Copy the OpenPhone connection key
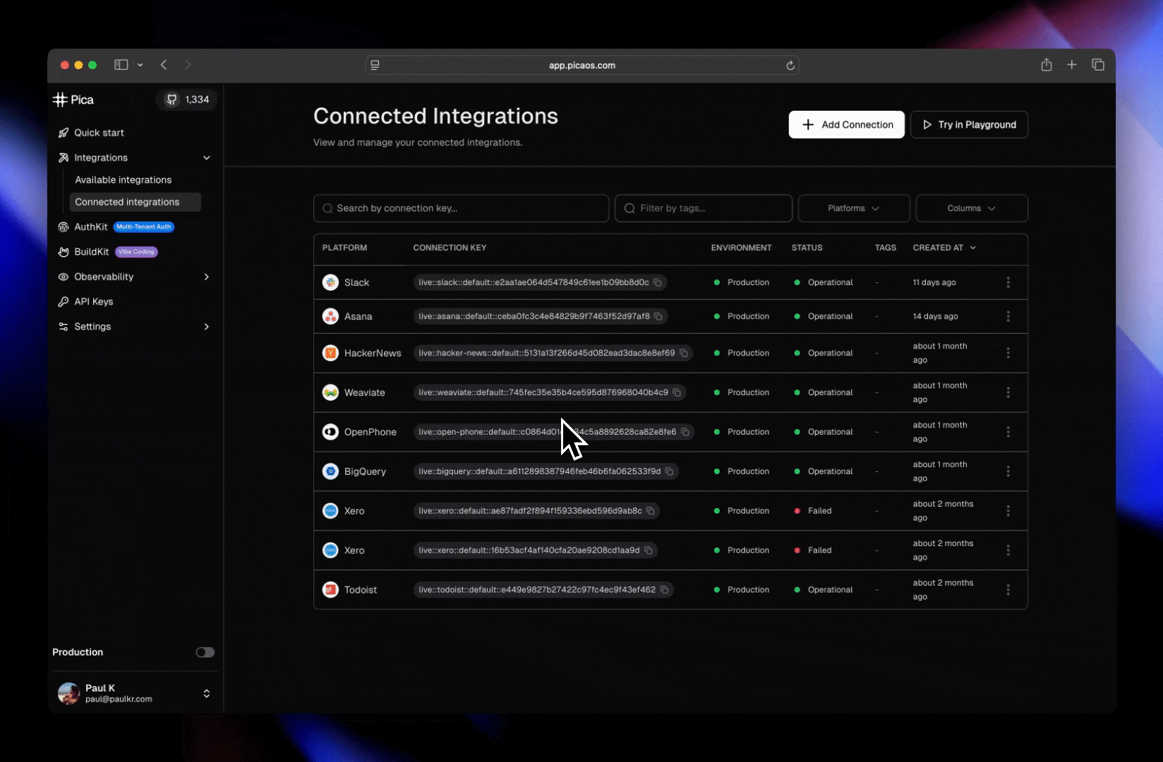The width and height of the screenshot is (1163, 762). (x=685, y=432)
